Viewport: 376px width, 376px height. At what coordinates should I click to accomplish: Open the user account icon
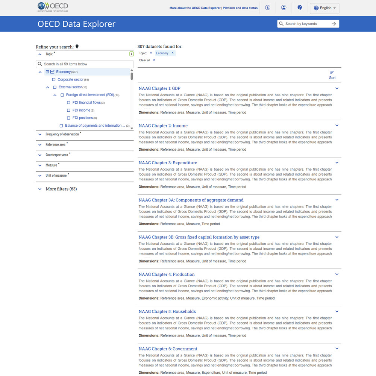(x=284, y=8)
